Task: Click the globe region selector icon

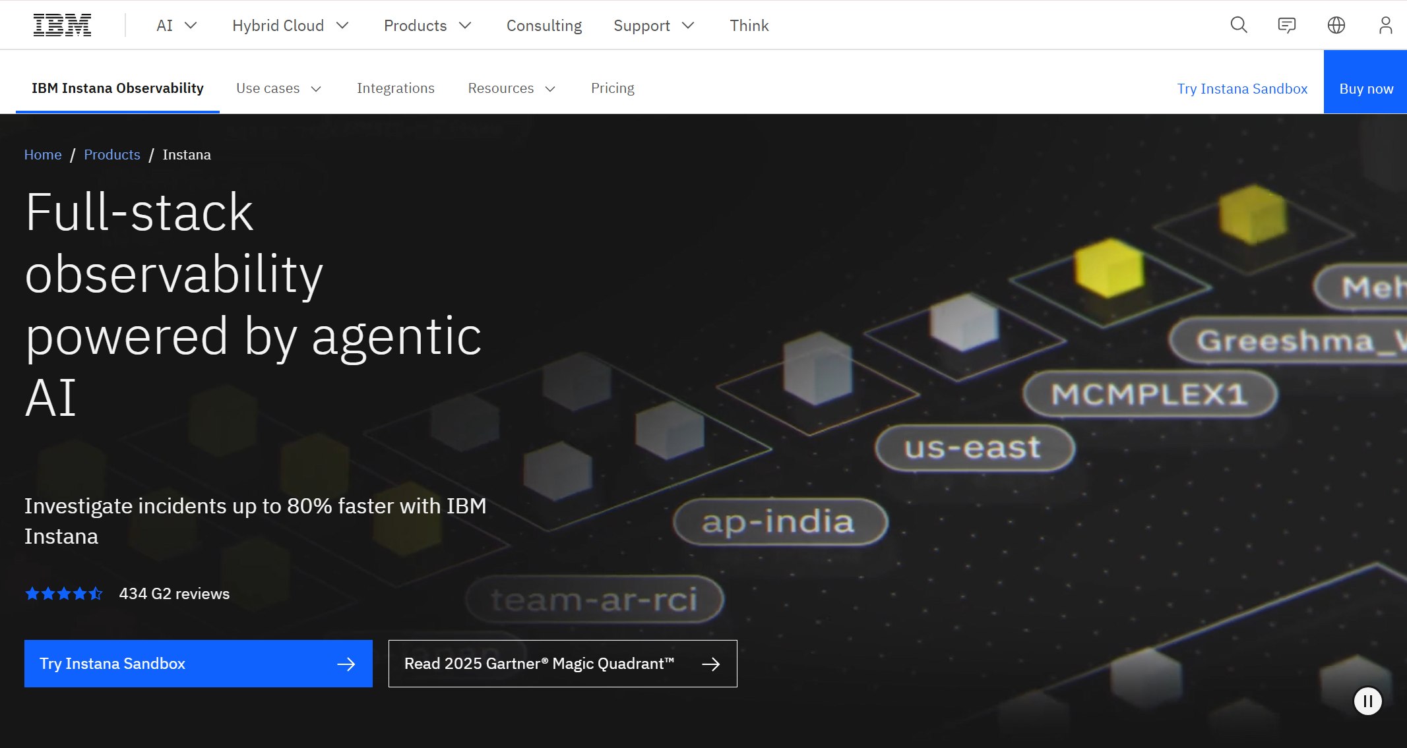Action: pos(1336,25)
